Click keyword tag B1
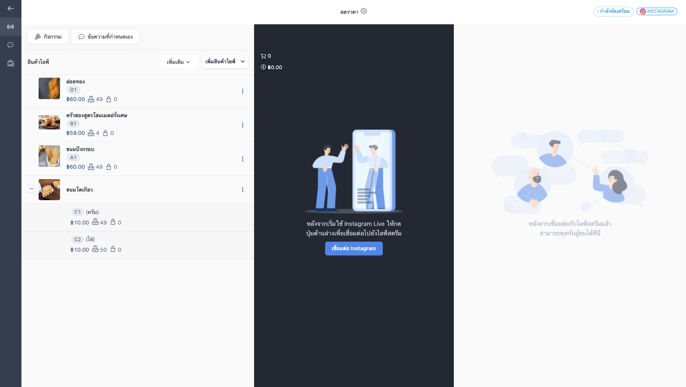 coord(73,123)
